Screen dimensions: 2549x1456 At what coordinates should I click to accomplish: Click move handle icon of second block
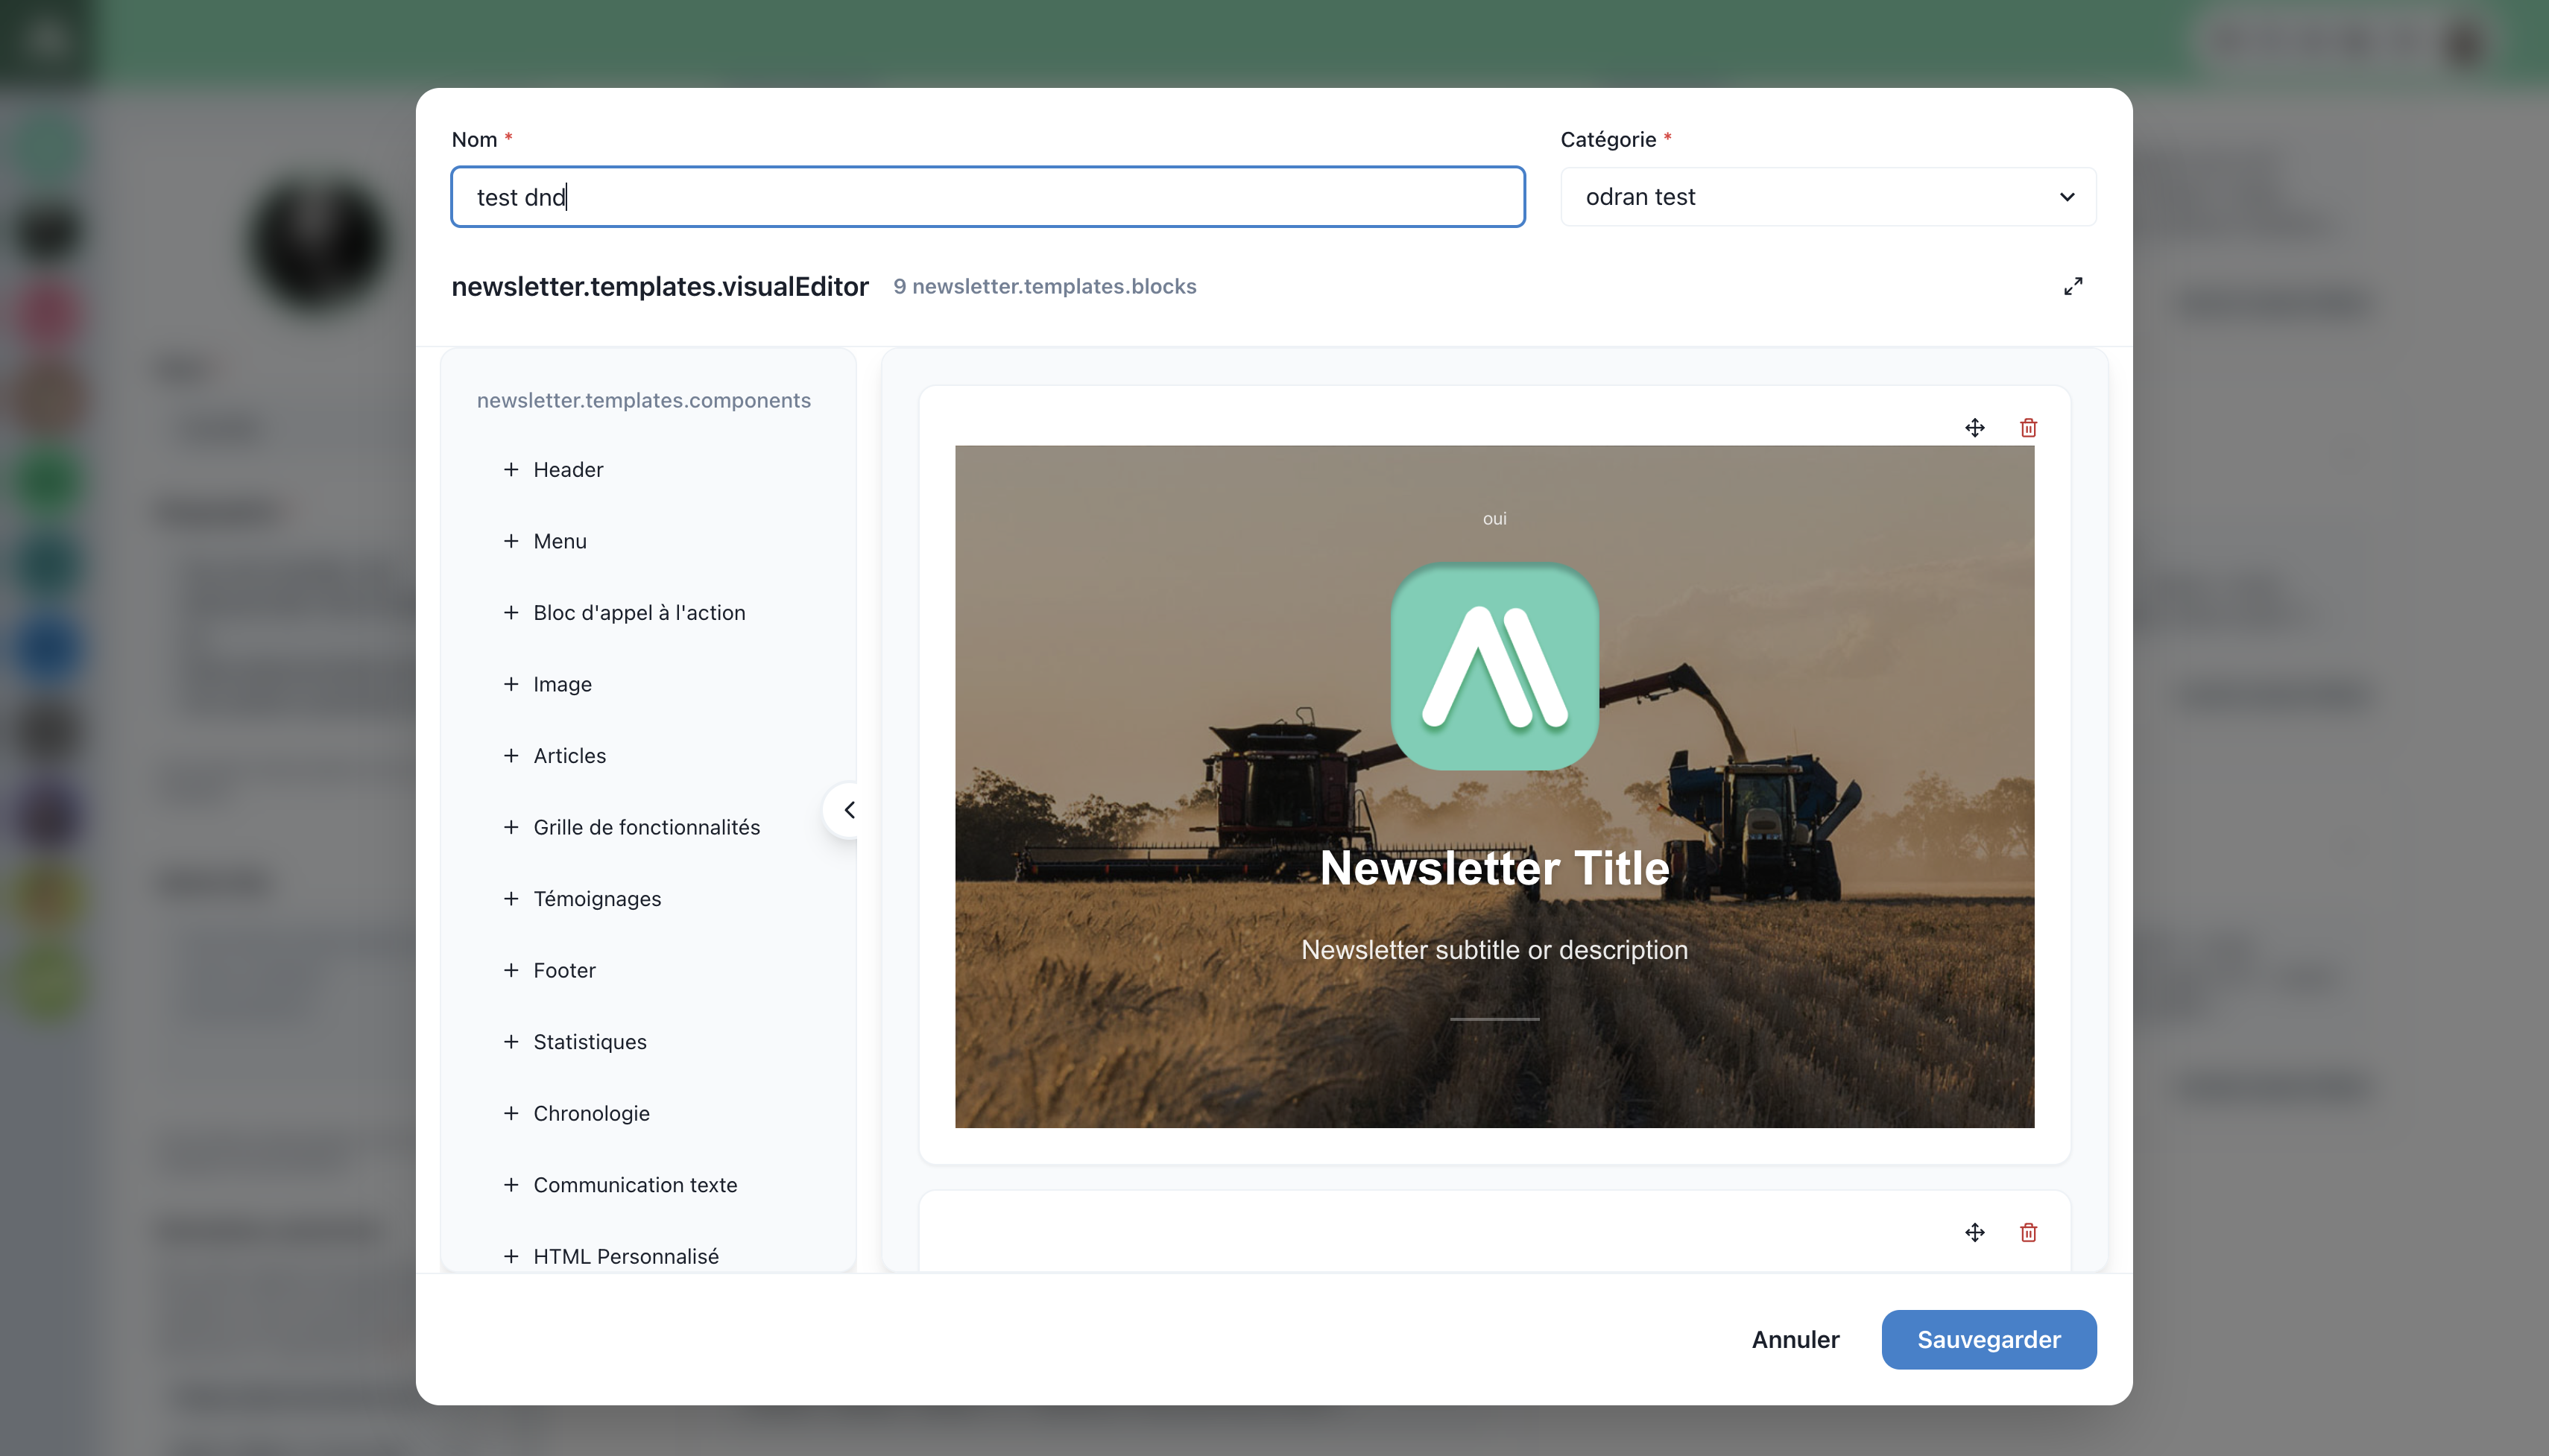1974,1232
